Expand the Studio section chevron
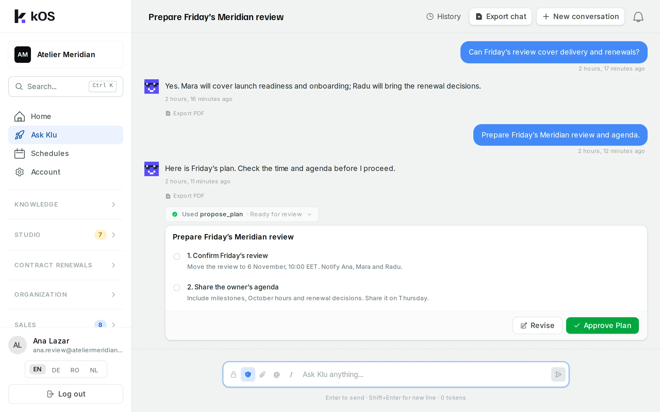This screenshot has height=412, width=660. [x=114, y=235]
